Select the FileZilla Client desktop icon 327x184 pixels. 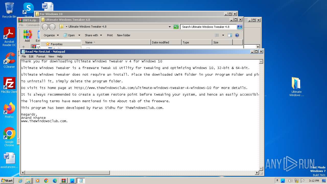[x=9, y=85]
